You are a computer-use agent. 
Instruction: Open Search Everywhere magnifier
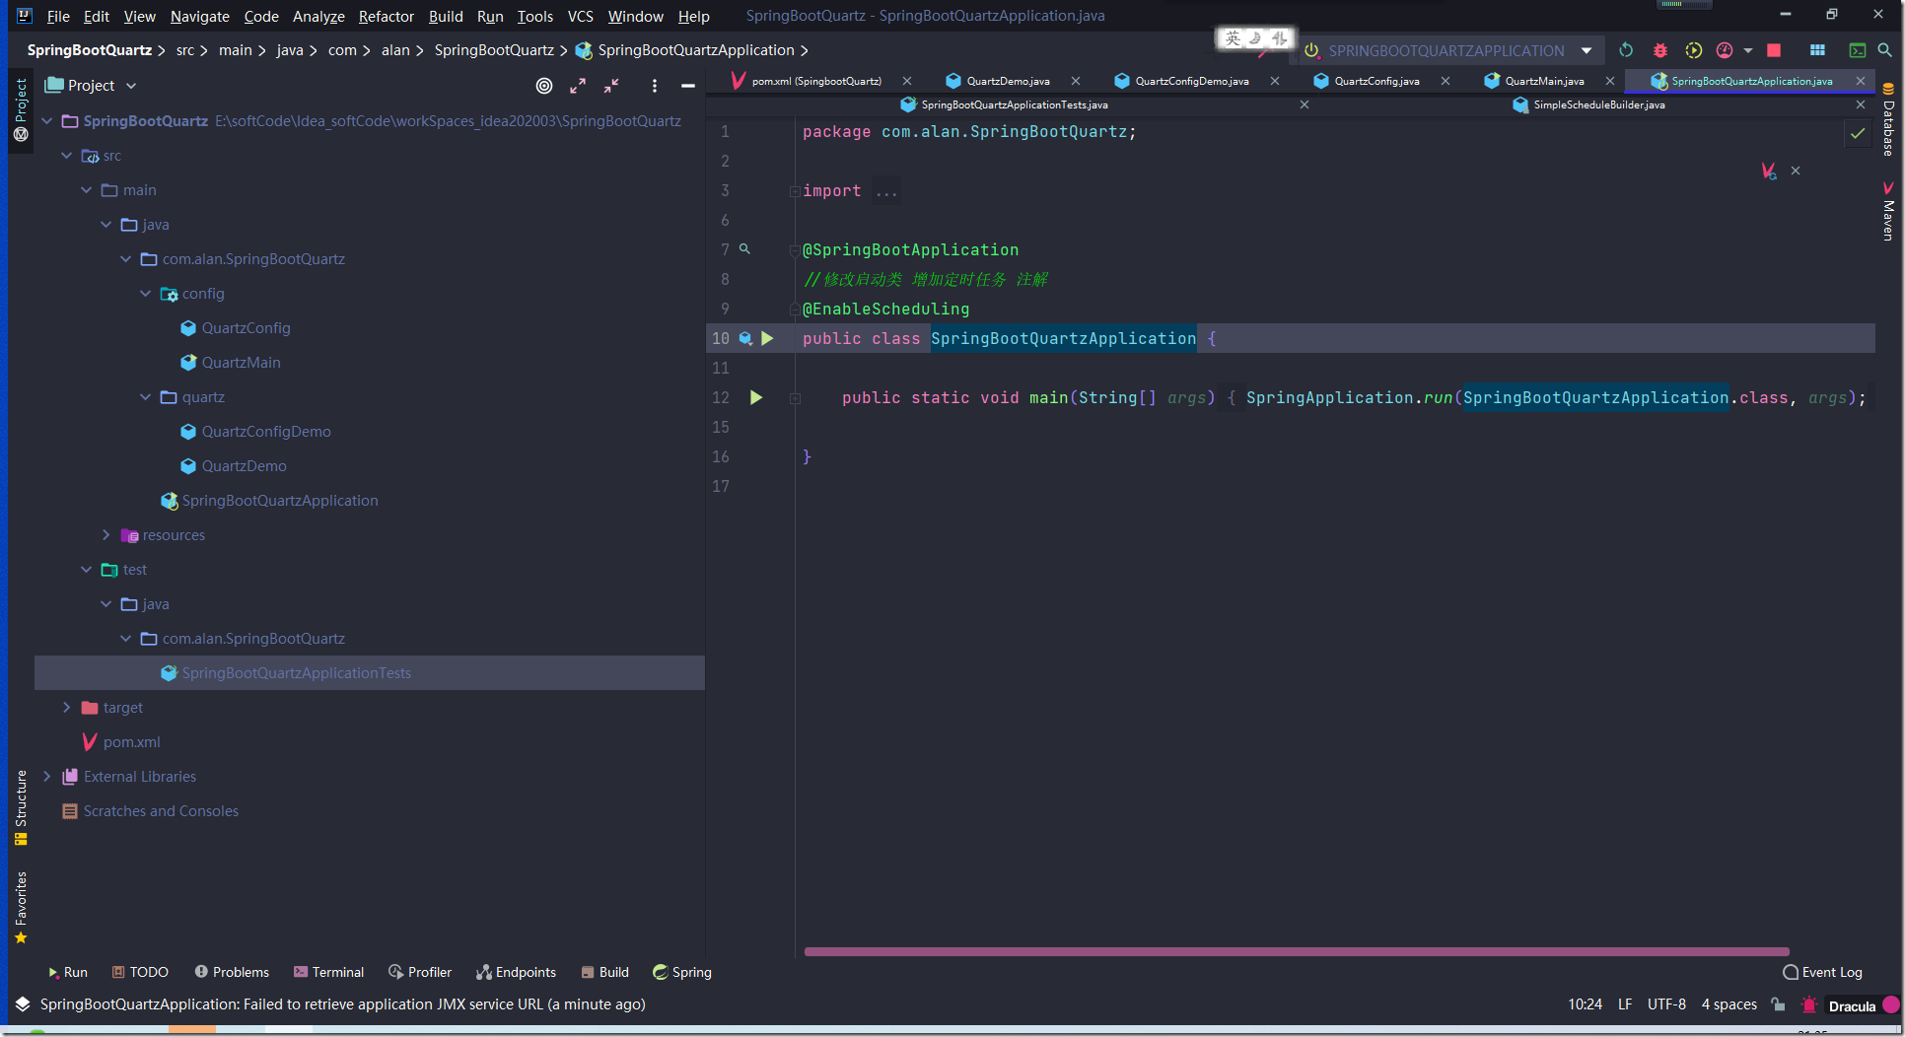click(1884, 50)
